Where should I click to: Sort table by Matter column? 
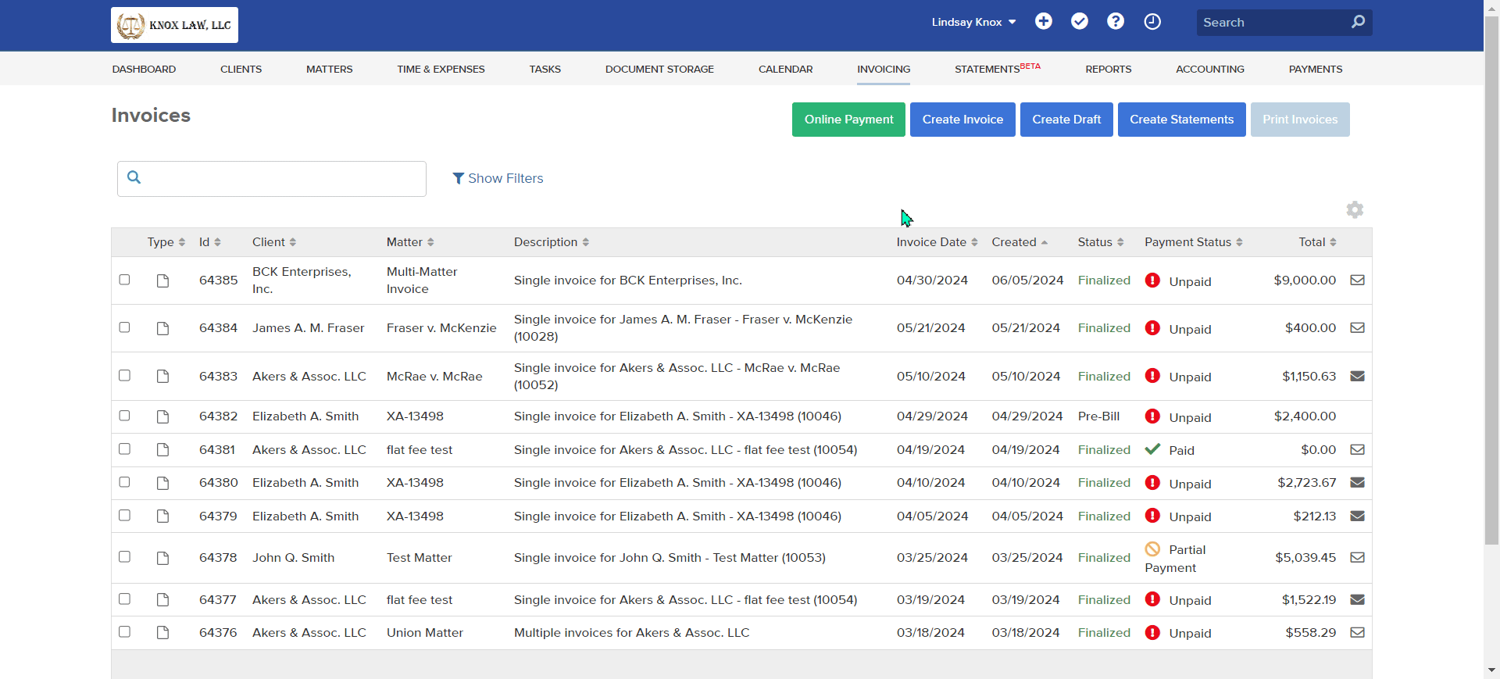click(410, 242)
